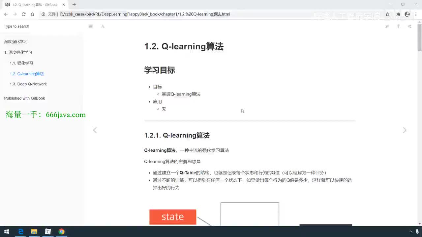422x237 pixels.
Task: Share page on Facebook icon
Action: [398, 26]
